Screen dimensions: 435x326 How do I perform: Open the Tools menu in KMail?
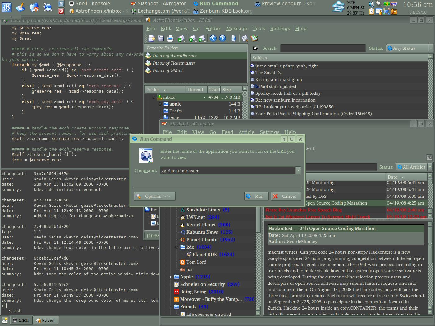[259, 29]
